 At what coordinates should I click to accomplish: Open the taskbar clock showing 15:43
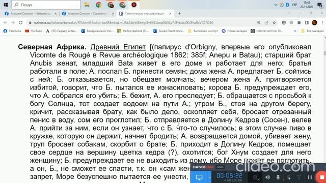tap(307, 5)
